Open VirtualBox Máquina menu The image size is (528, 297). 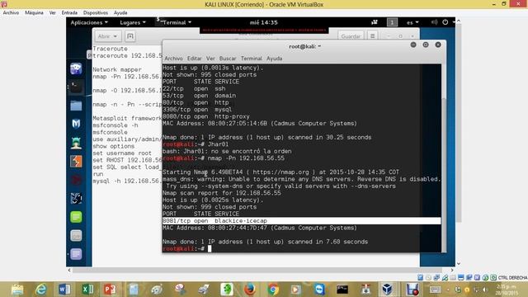pyautogui.click(x=34, y=12)
